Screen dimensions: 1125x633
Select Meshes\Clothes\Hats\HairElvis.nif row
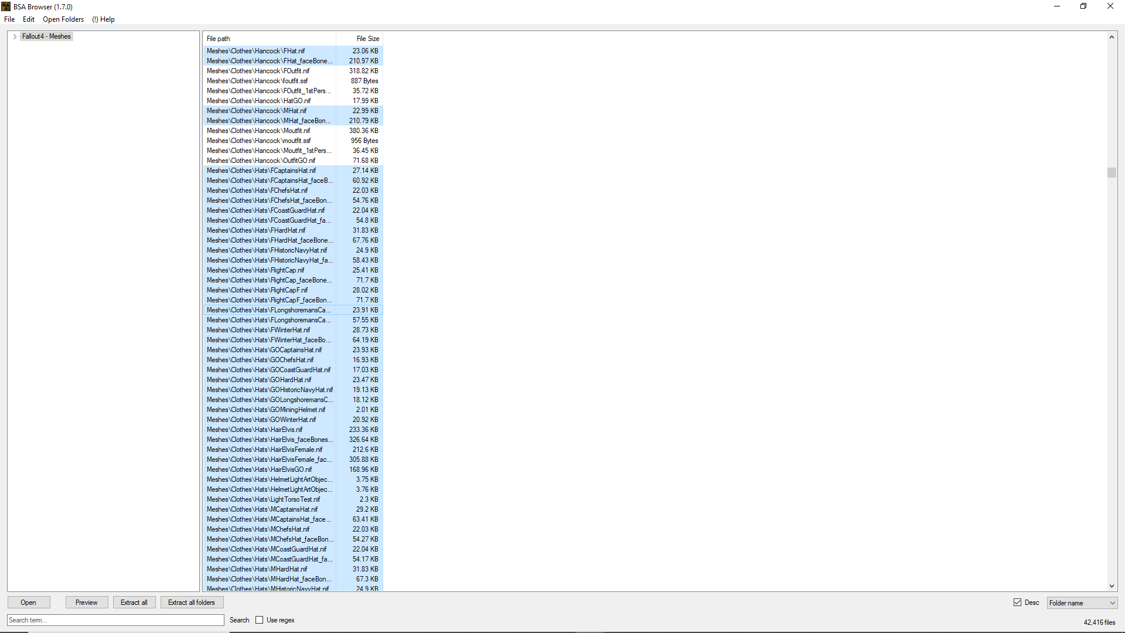click(x=293, y=430)
